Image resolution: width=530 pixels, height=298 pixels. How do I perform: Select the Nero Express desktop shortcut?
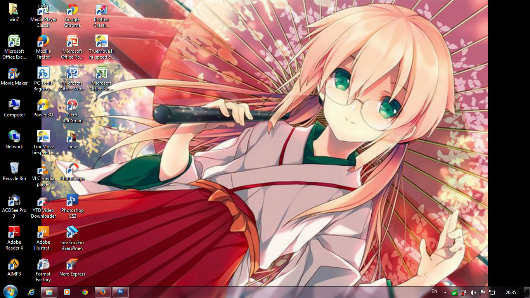pyautogui.click(x=73, y=267)
